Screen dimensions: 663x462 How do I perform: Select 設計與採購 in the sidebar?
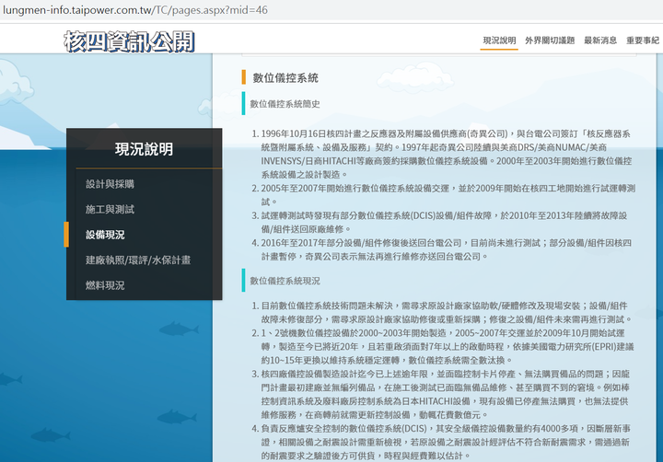click(x=110, y=184)
